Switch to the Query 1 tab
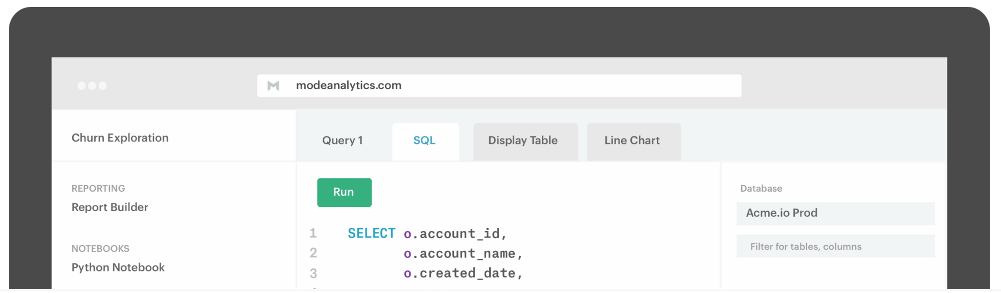 343,141
